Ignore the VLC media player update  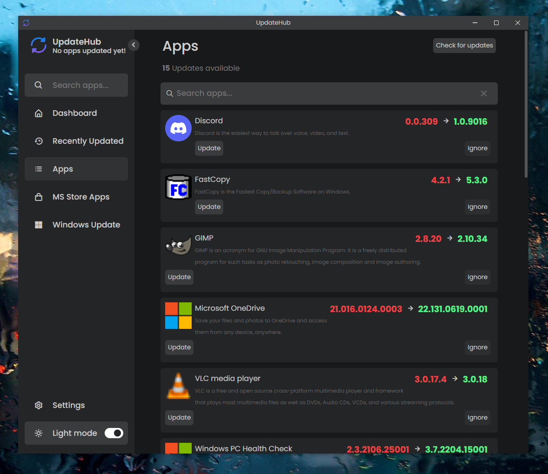(477, 418)
